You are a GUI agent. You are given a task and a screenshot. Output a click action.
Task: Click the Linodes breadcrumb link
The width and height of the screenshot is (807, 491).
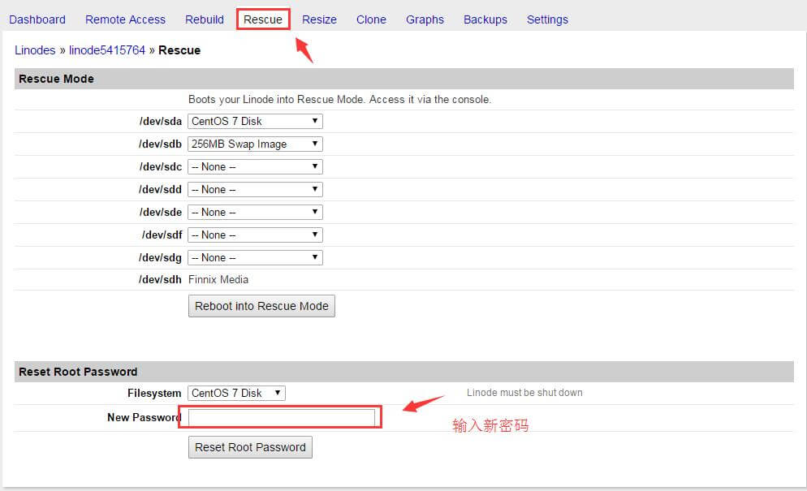(35, 50)
